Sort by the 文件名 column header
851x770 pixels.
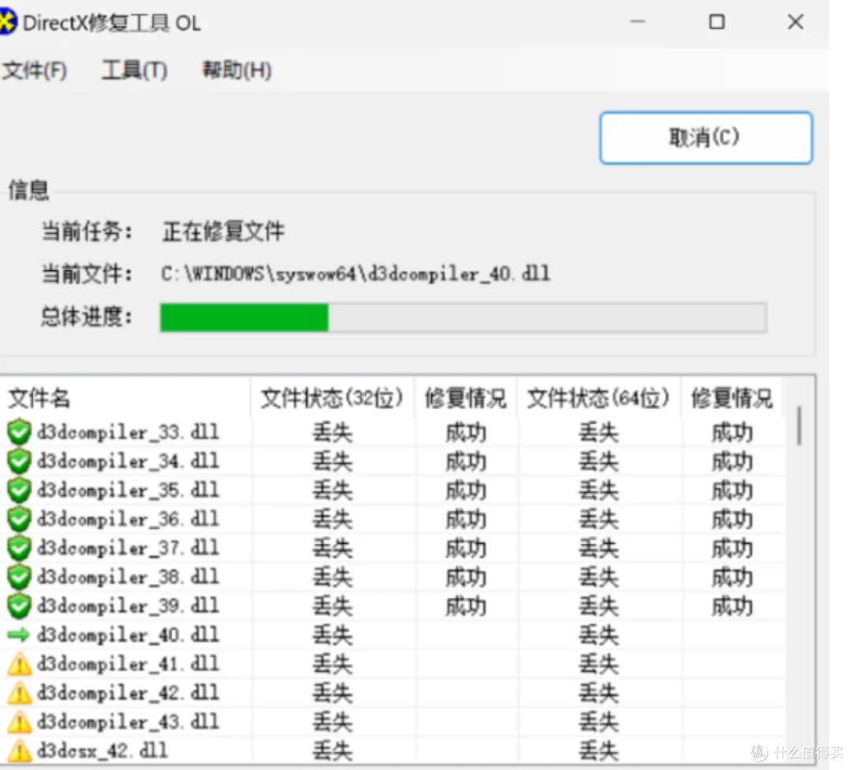(x=39, y=398)
